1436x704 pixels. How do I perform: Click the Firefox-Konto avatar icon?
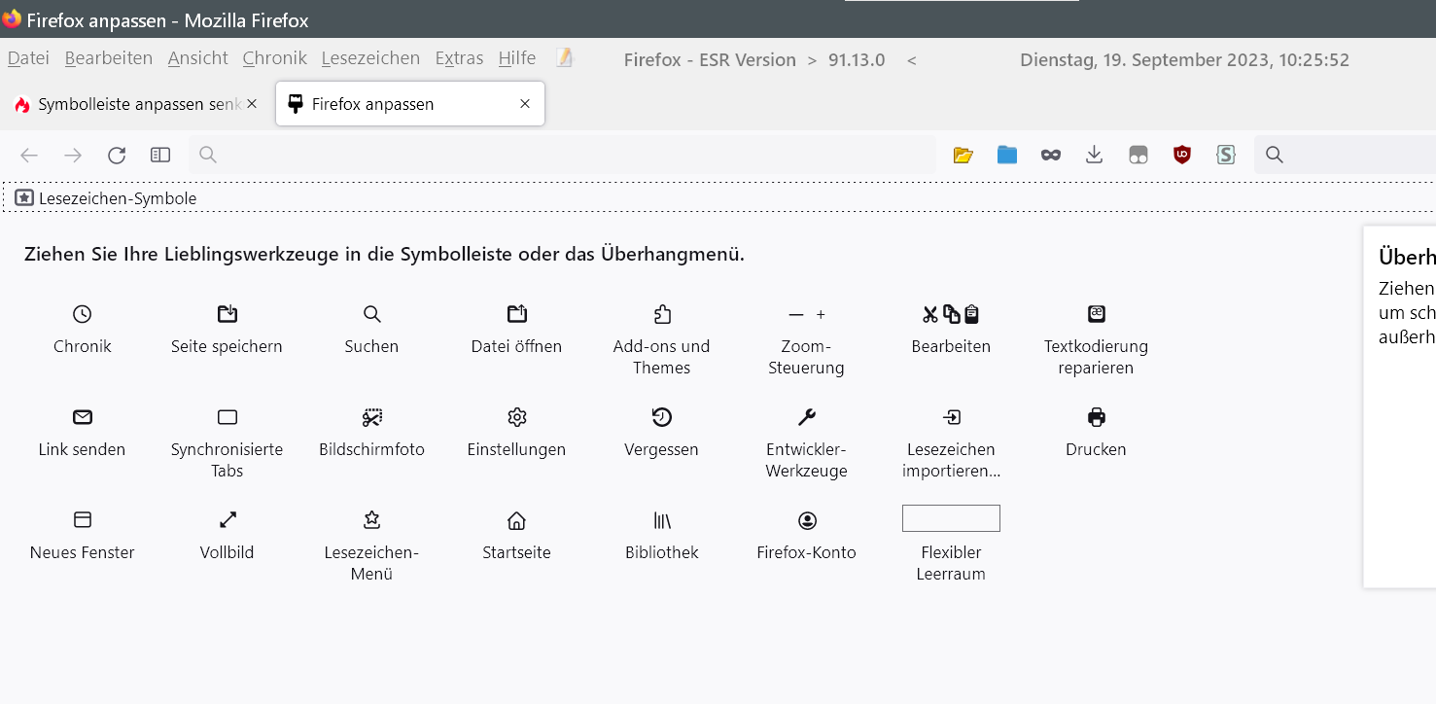[806, 520]
